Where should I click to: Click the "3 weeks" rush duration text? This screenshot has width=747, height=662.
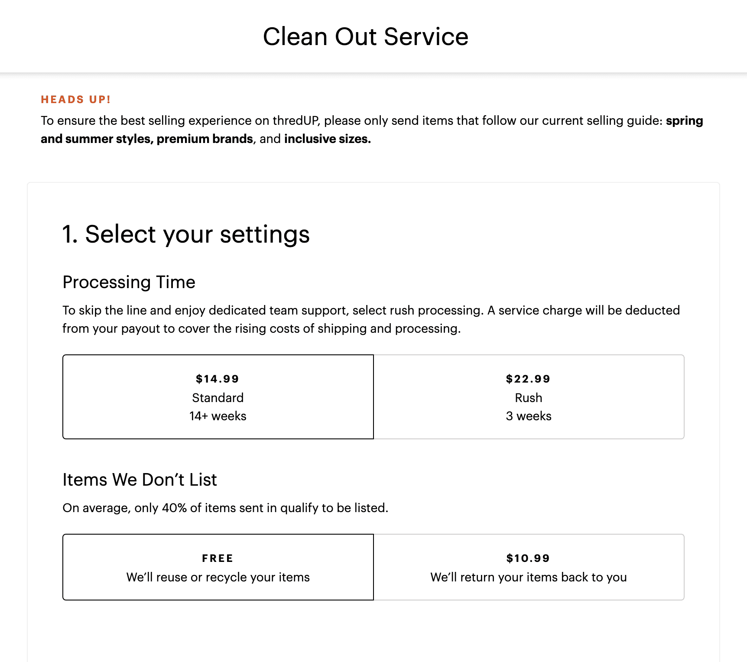pos(529,416)
